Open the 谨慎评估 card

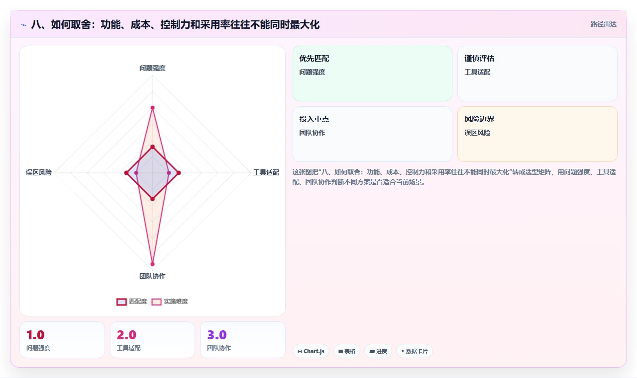(x=537, y=74)
